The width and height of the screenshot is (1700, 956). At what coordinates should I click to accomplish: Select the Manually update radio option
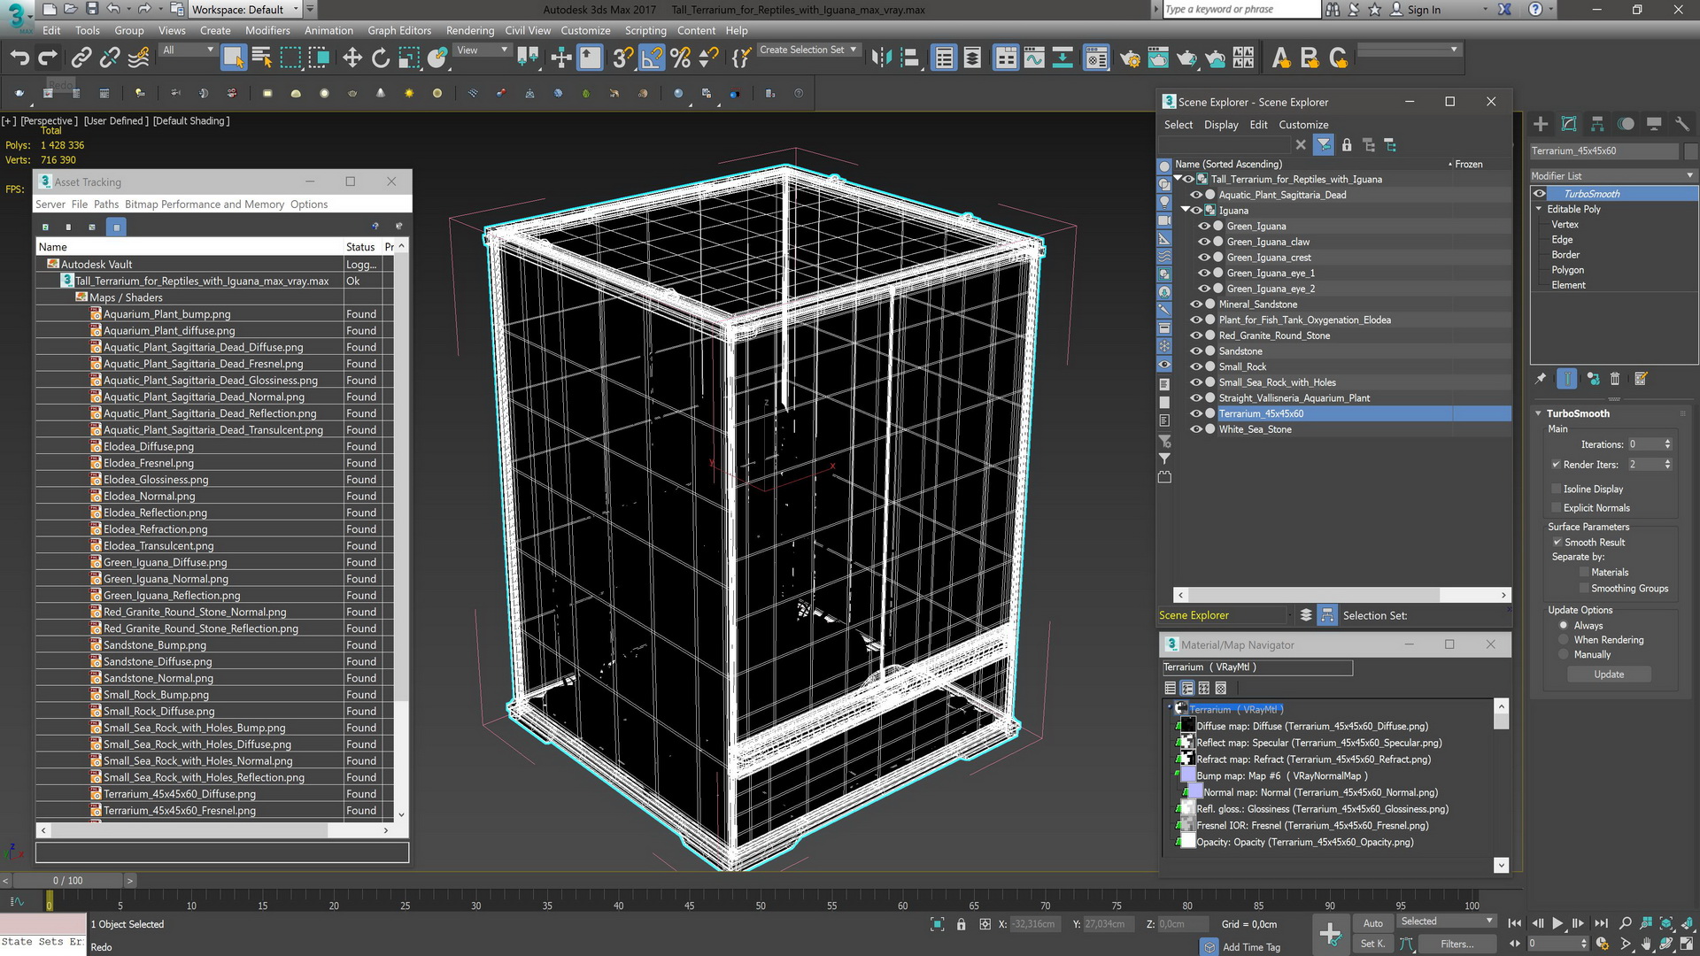1564,655
